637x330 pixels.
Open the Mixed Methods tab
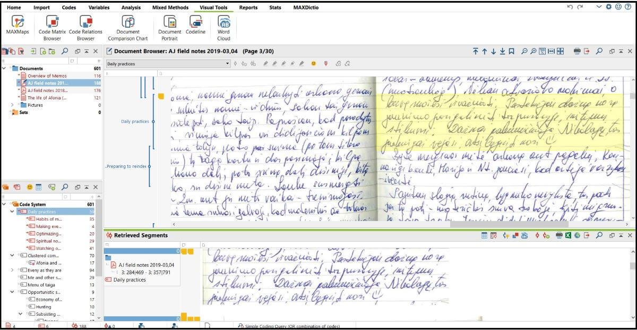pyautogui.click(x=170, y=7)
